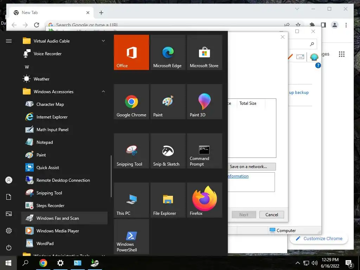Jump to apps by letter W header
The width and height of the screenshot is (360, 270).
click(x=27, y=67)
